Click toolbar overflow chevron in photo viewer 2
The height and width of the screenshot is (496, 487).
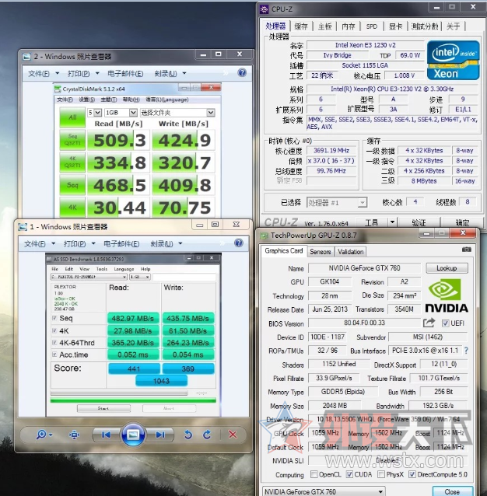(x=226, y=73)
